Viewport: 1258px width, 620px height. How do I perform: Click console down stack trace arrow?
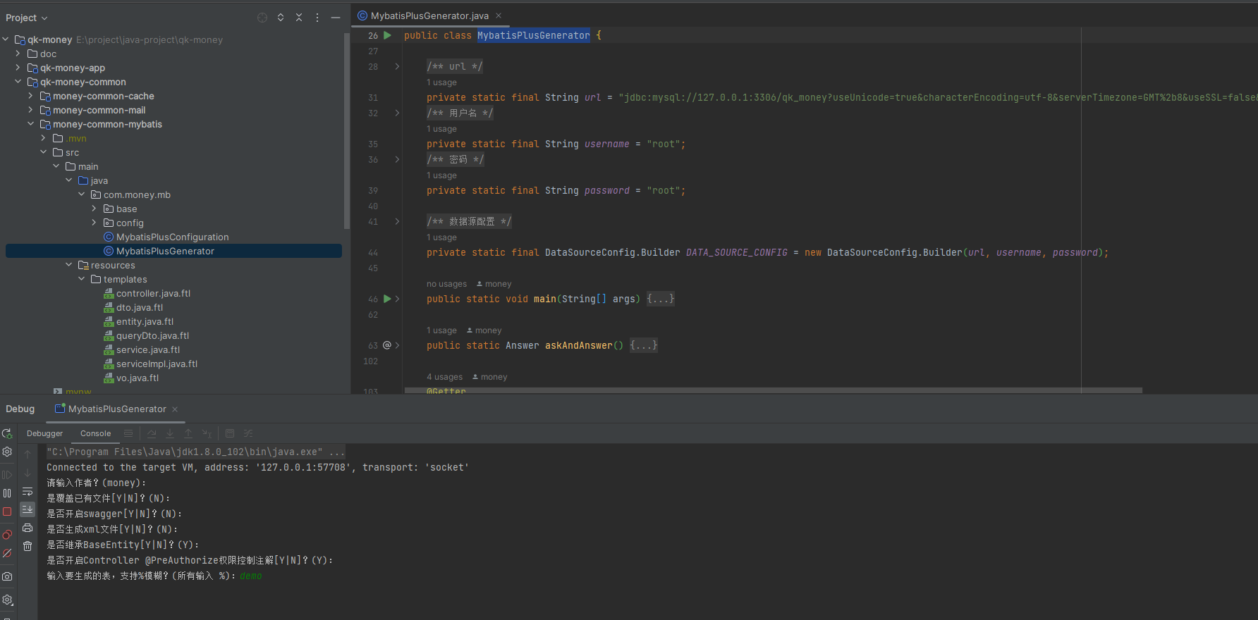point(28,473)
